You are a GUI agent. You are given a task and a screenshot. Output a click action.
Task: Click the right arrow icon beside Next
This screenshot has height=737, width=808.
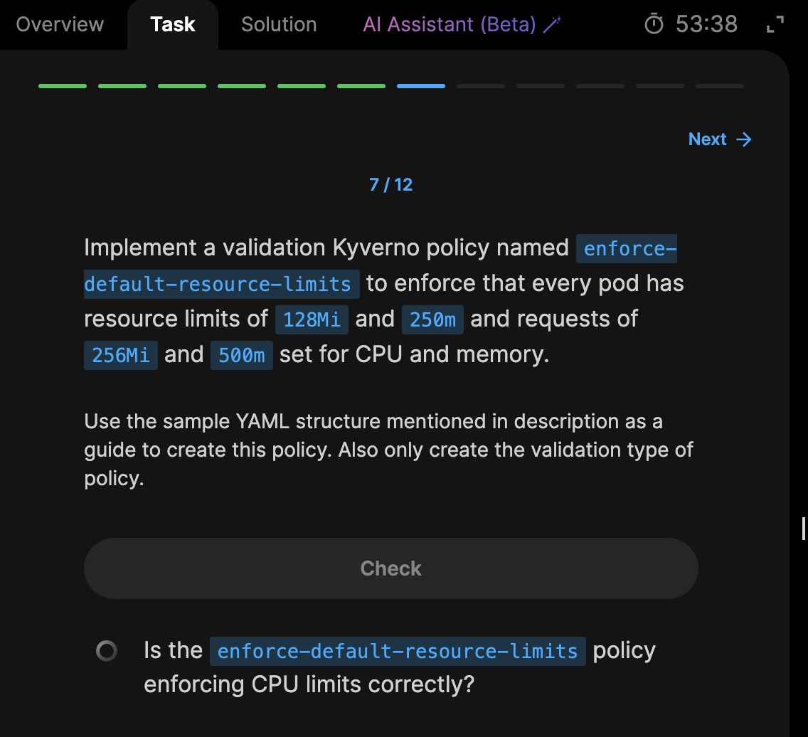point(744,139)
